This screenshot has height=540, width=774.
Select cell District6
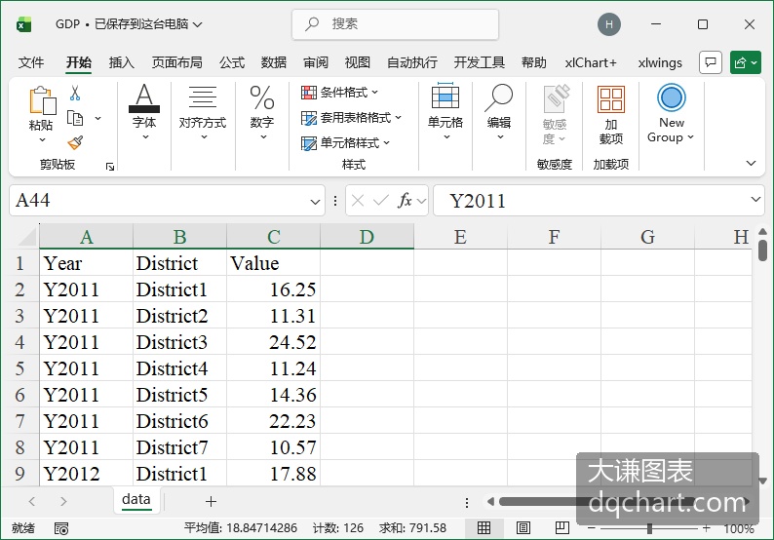pyautogui.click(x=179, y=421)
